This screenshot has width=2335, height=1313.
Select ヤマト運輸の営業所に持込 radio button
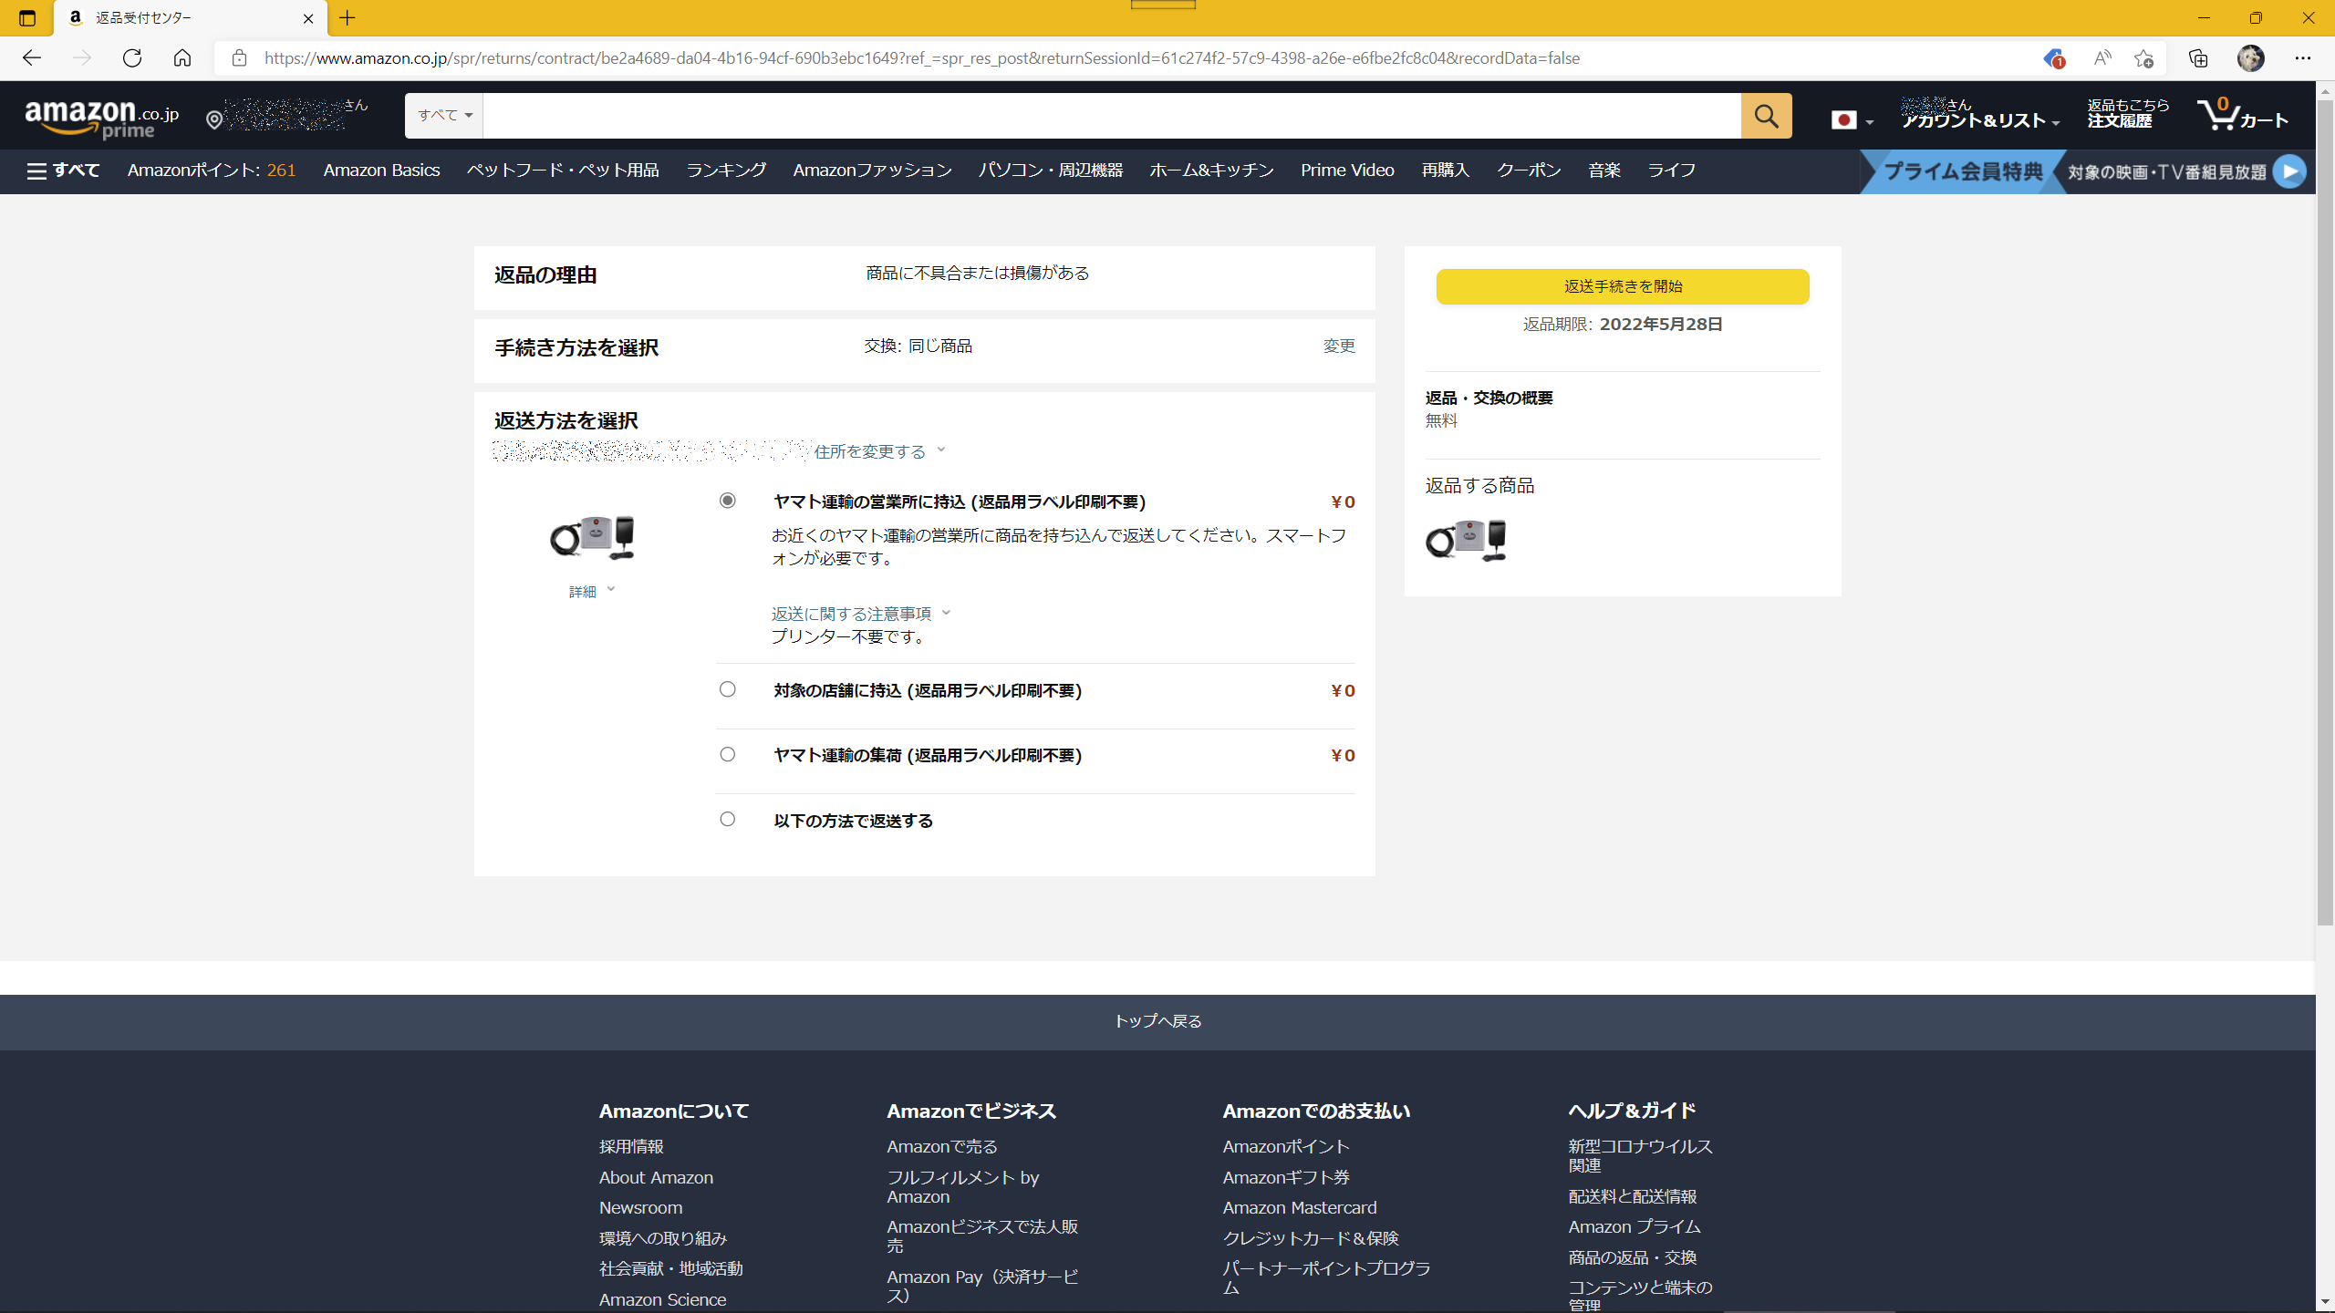727,501
